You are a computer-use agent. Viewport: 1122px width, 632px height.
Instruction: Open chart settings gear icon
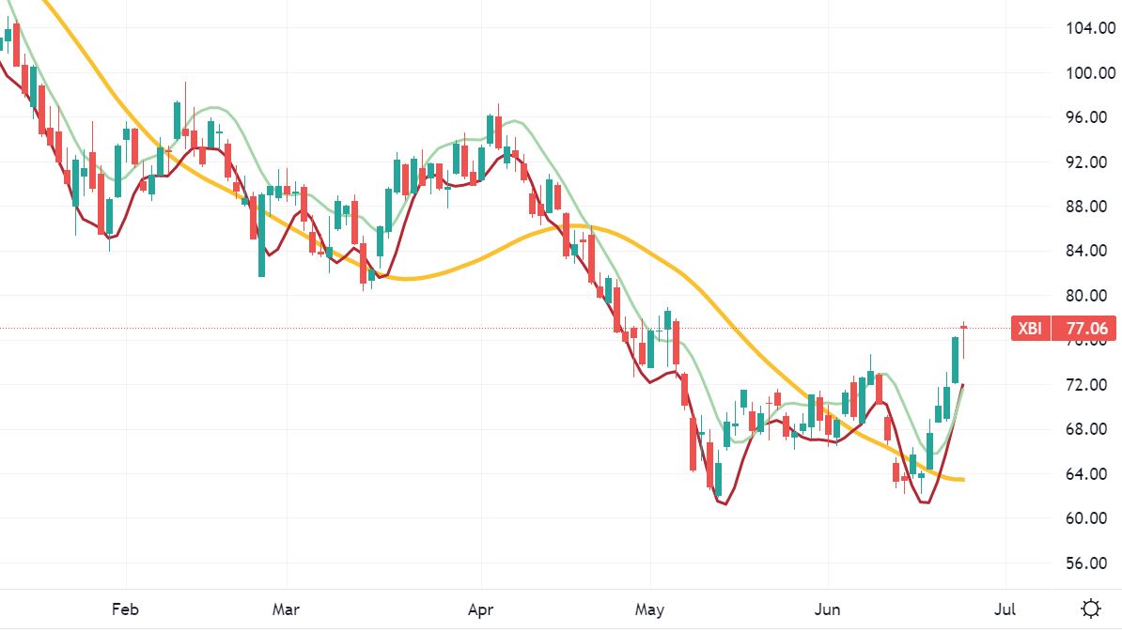[1091, 609]
